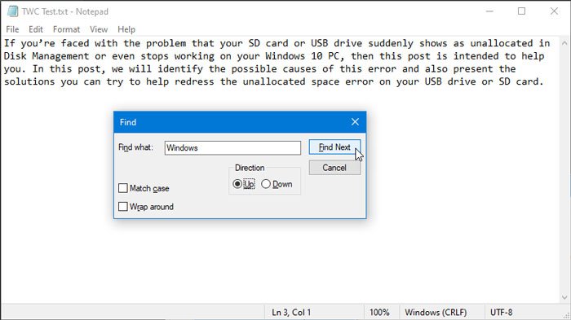This screenshot has width=571, height=320.
Task: Click the word 'Windows' in document text
Action: [x=285, y=56]
